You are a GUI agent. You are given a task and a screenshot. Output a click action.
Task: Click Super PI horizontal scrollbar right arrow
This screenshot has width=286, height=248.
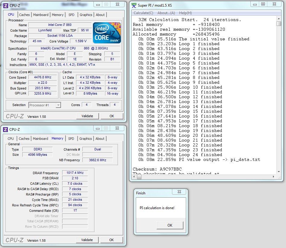click(x=273, y=177)
